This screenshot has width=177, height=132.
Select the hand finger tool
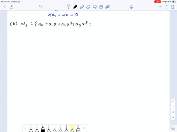(x=101, y=7)
